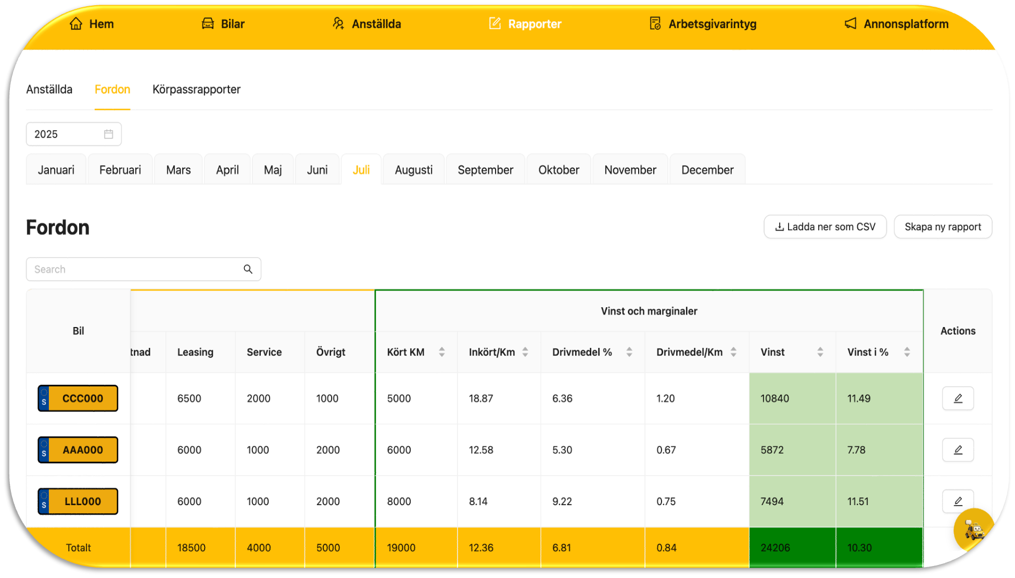Click the edit pencil for AAA000 row
Viewport: 1015px width, 578px height.
957,450
